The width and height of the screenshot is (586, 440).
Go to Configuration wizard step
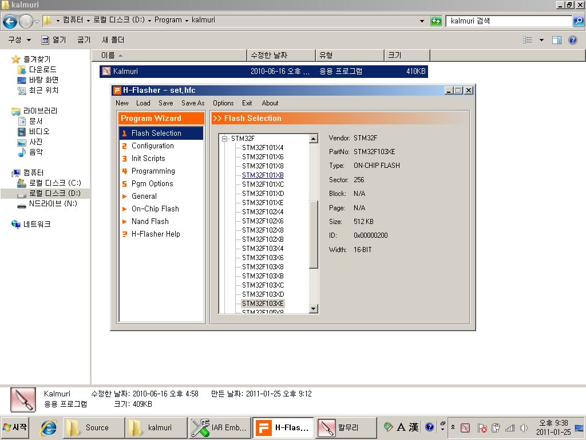tap(152, 146)
